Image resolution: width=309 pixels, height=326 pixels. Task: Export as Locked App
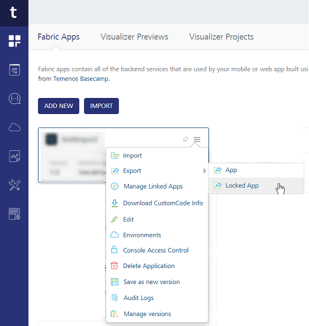256,185
